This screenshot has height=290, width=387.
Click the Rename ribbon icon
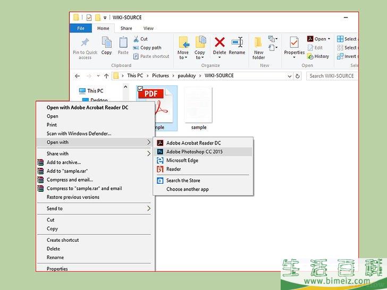[237, 42]
